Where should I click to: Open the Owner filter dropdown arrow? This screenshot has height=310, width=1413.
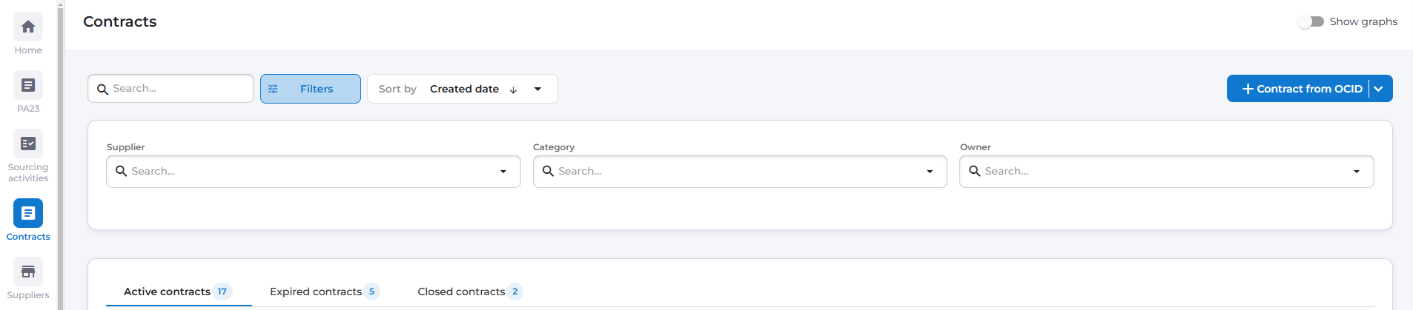tap(1357, 172)
